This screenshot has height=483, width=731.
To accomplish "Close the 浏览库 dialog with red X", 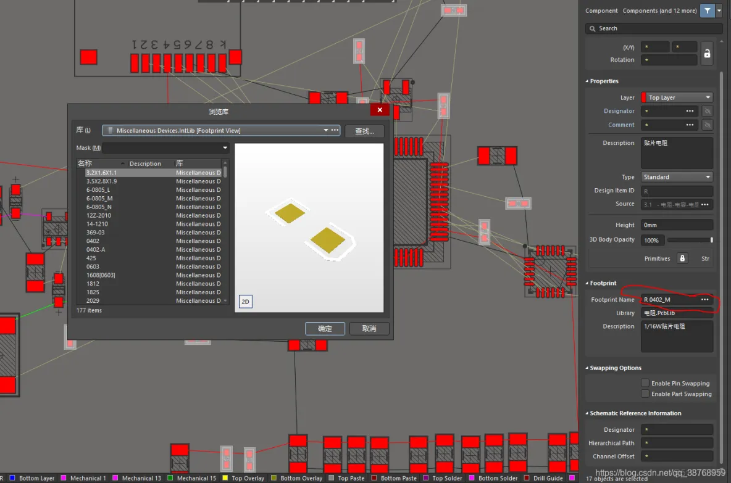I will (x=380, y=110).
